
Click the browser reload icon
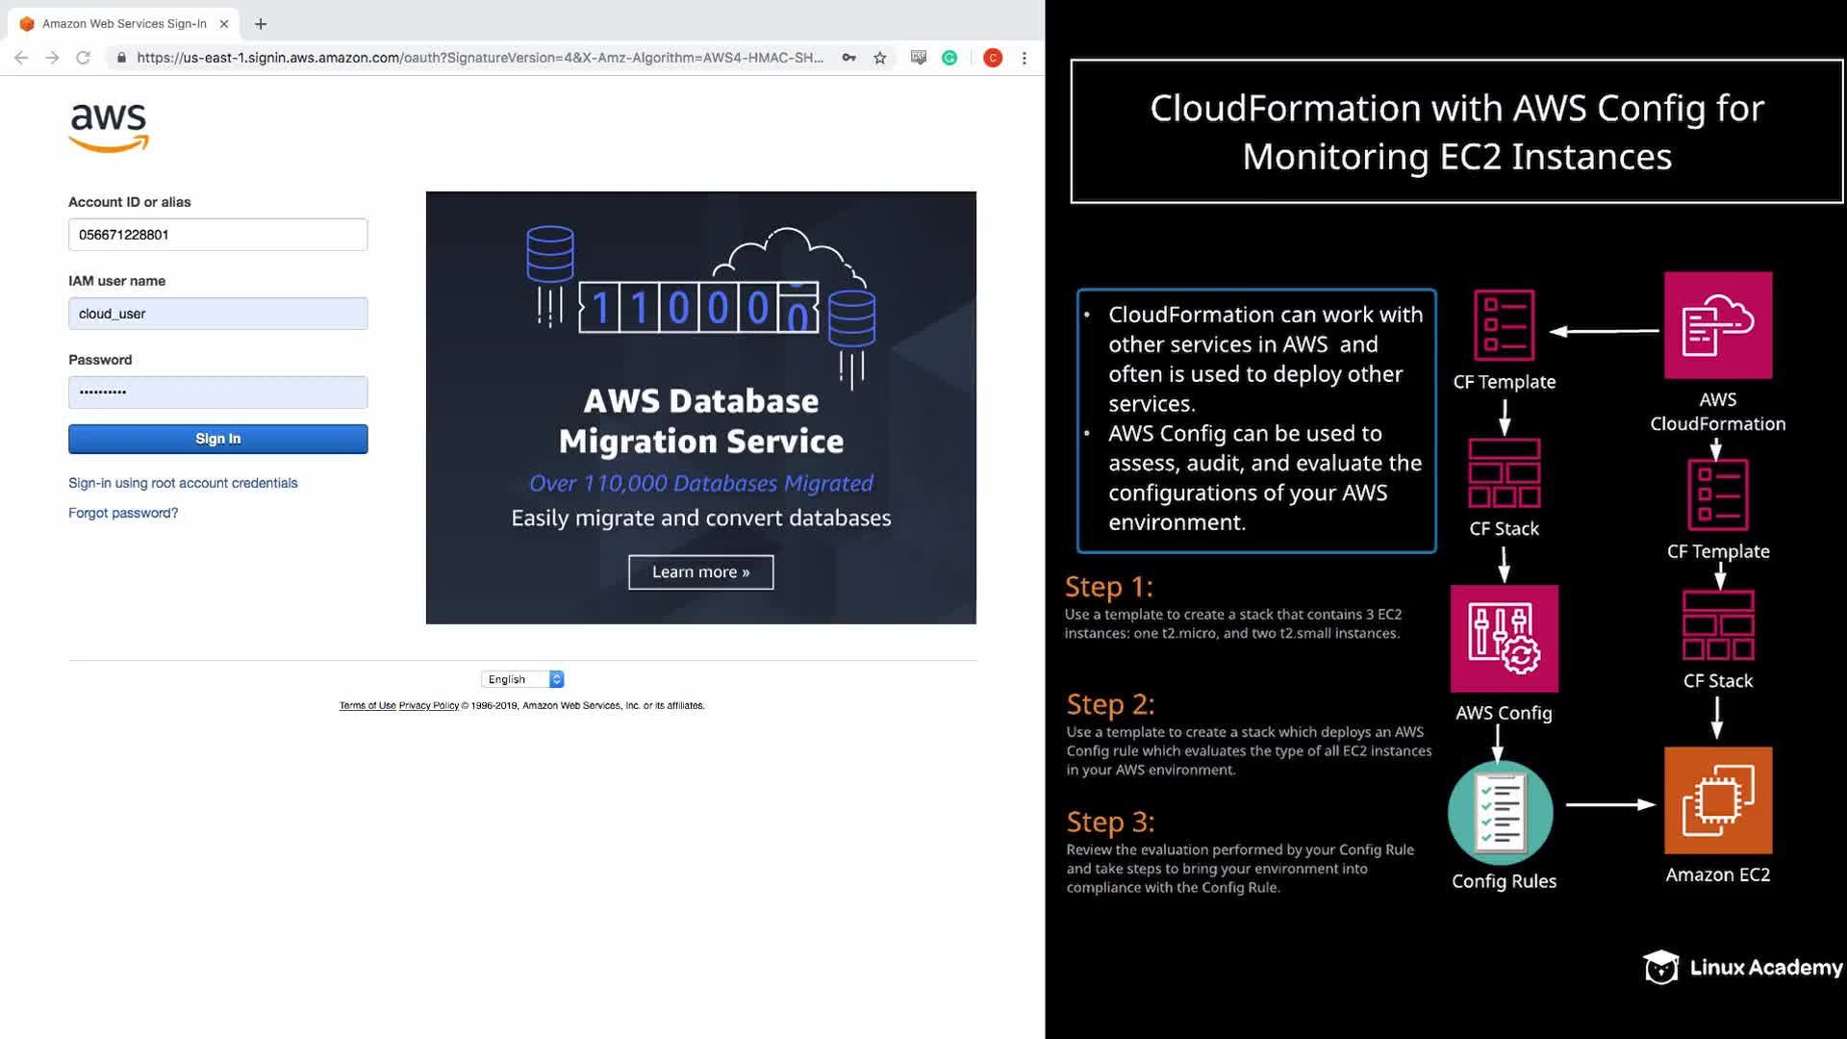[84, 58]
